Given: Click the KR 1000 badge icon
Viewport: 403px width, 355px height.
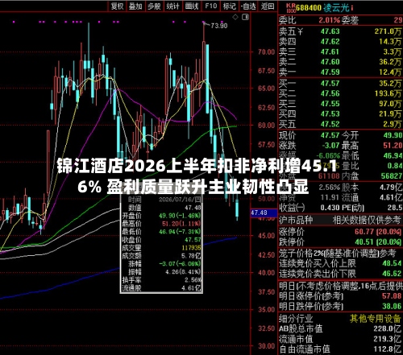Looking at the screenshot, I should coord(291,8).
